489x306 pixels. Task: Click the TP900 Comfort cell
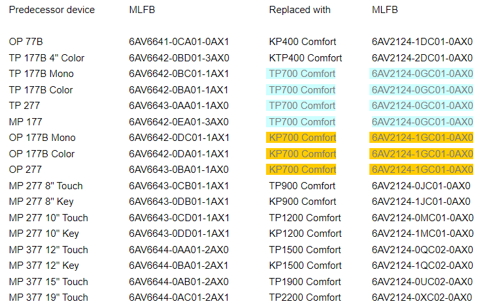pos(303,186)
